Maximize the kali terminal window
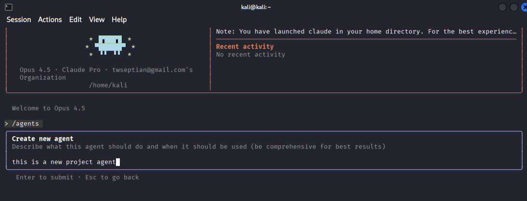The width and height of the screenshot is (527, 201). (513, 7)
